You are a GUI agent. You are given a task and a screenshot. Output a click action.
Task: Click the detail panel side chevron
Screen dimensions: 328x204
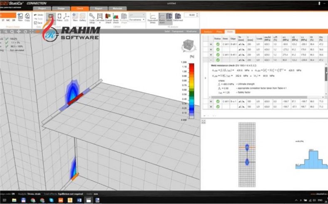[205, 78]
